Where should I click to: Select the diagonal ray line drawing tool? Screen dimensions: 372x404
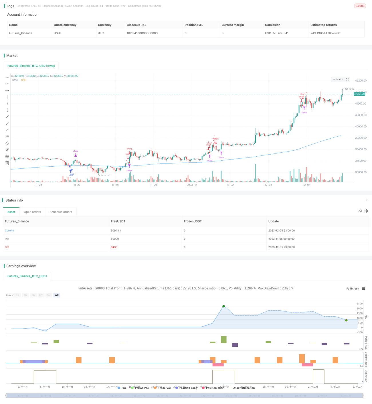pos(7,123)
